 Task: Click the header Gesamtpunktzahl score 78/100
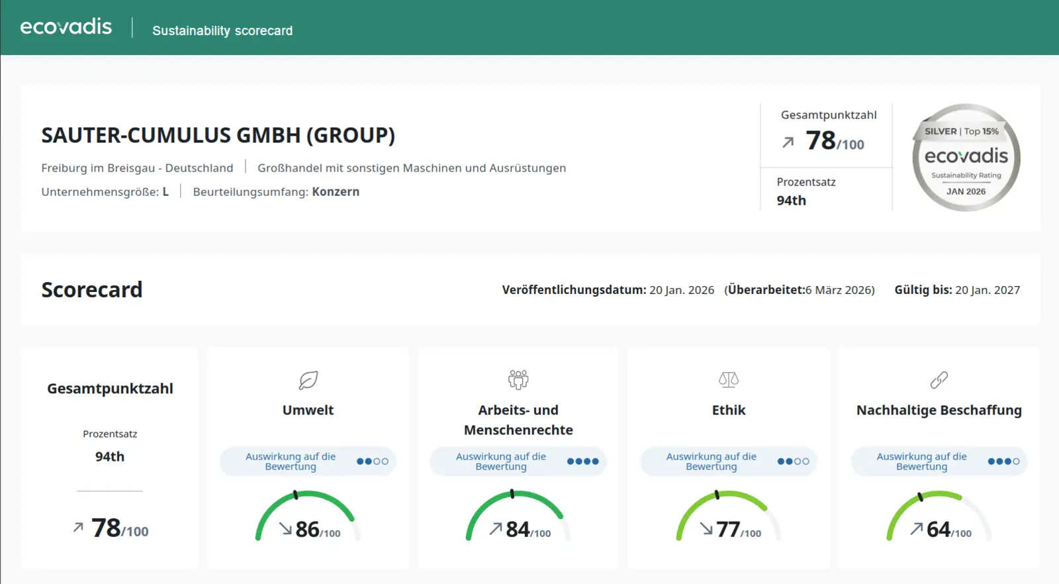(835, 141)
